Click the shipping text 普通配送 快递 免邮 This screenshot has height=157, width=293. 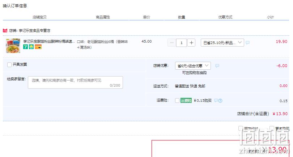point(190,86)
